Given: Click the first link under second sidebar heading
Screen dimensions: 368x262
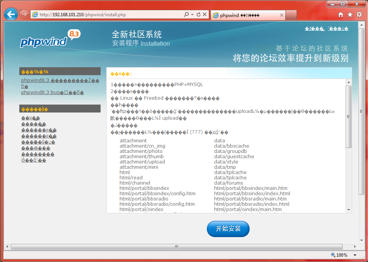Looking at the screenshot, I should click(x=31, y=118).
